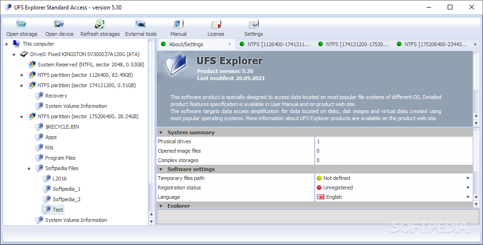Click the application icon in the title bar
This screenshot has height=245, width=483.
point(8,7)
